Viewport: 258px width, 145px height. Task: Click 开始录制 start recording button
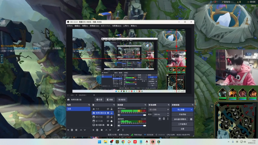(x=182, y=114)
